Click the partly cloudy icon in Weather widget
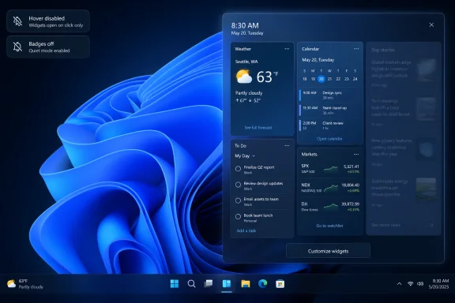The height and width of the screenshot is (303, 455). point(244,77)
